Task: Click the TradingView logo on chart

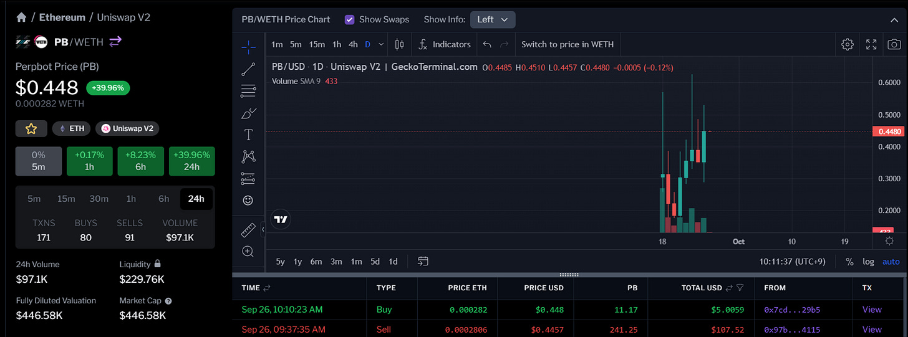Action: [x=281, y=219]
